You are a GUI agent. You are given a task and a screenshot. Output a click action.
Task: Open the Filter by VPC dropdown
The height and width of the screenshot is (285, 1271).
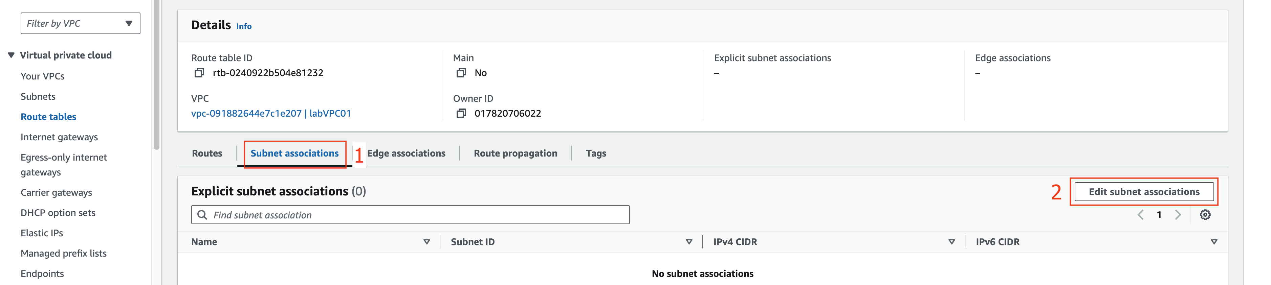pos(81,23)
